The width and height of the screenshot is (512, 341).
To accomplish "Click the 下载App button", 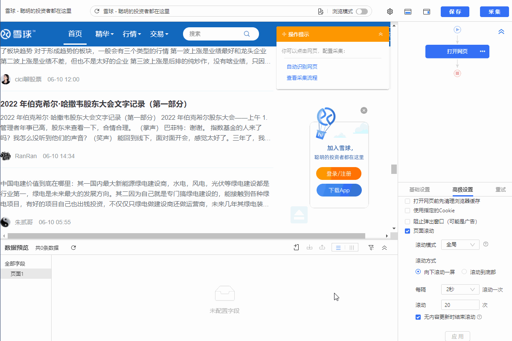I will point(339,190).
